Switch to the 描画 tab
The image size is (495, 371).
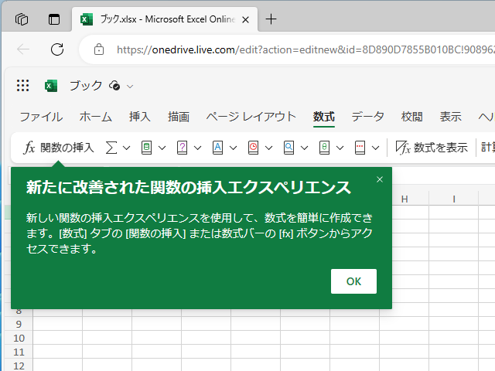pos(179,117)
